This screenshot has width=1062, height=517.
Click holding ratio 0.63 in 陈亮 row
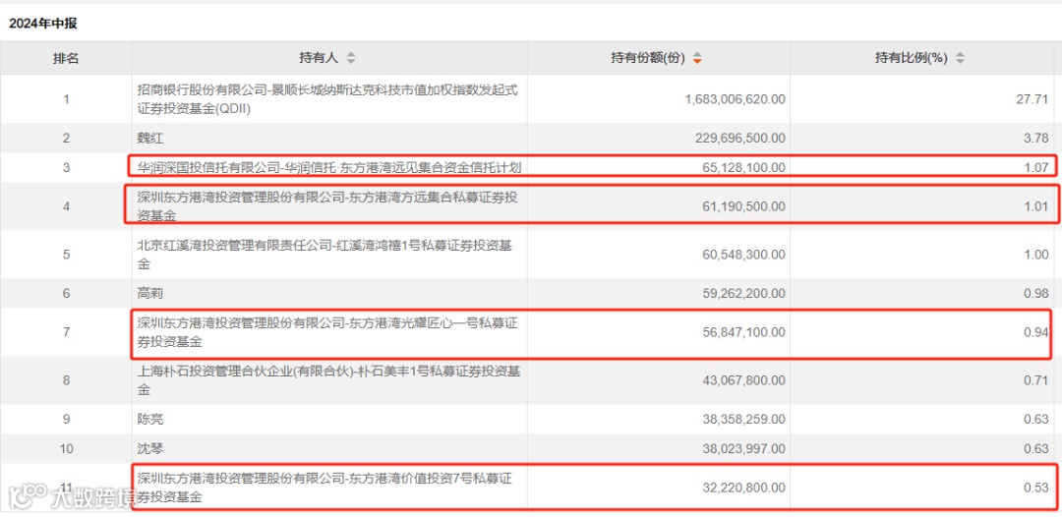[x=1037, y=419]
